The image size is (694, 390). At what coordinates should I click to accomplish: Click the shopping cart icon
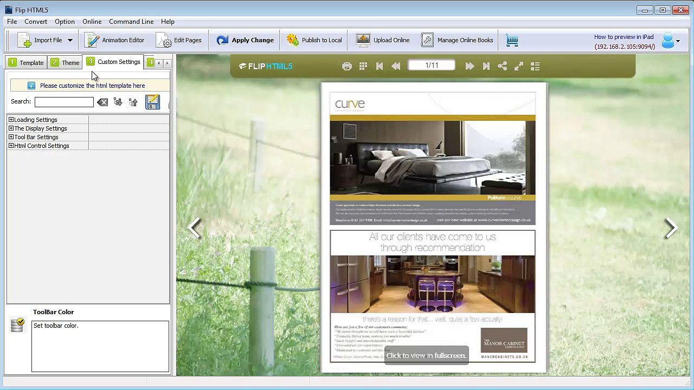click(512, 40)
